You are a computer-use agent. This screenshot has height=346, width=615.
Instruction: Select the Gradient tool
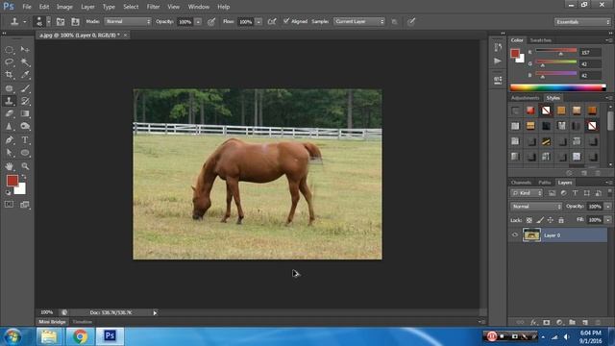(x=25, y=113)
